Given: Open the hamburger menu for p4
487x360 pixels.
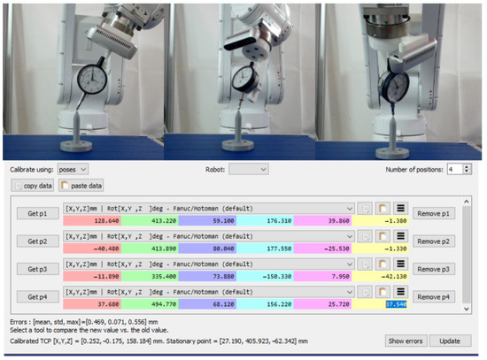Looking at the screenshot, I should pyautogui.click(x=400, y=292).
